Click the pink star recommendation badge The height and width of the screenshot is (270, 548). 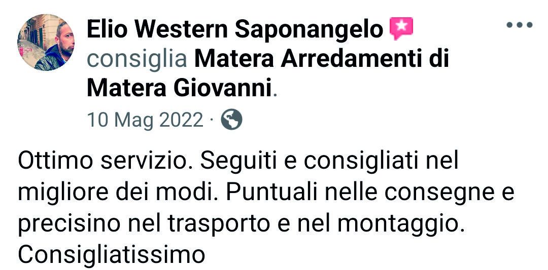coord(401,28)
